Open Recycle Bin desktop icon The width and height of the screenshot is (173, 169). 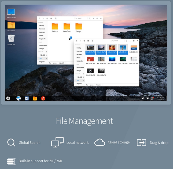coord(11,40)
